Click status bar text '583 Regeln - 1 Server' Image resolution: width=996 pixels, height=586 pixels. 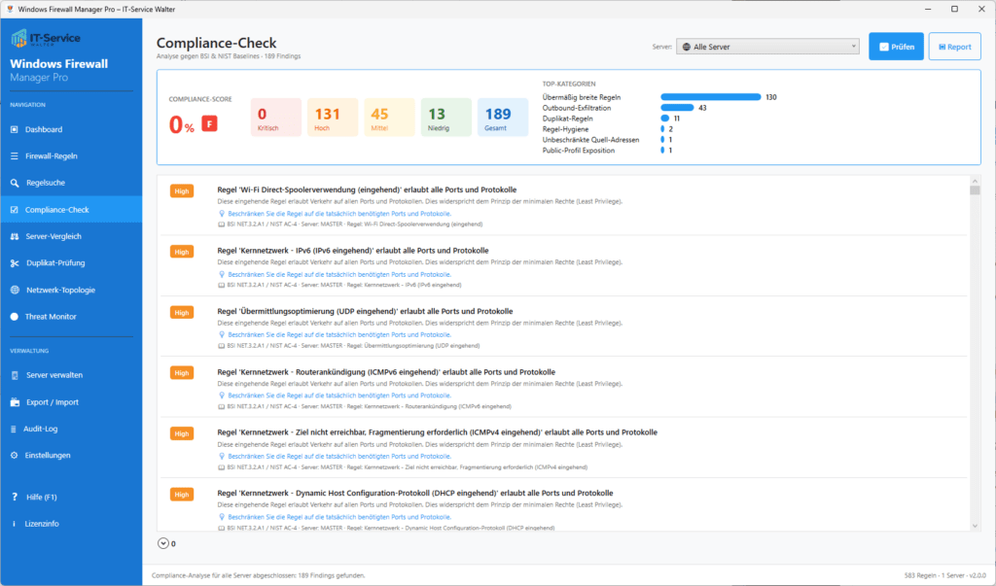tap(945, 576)
